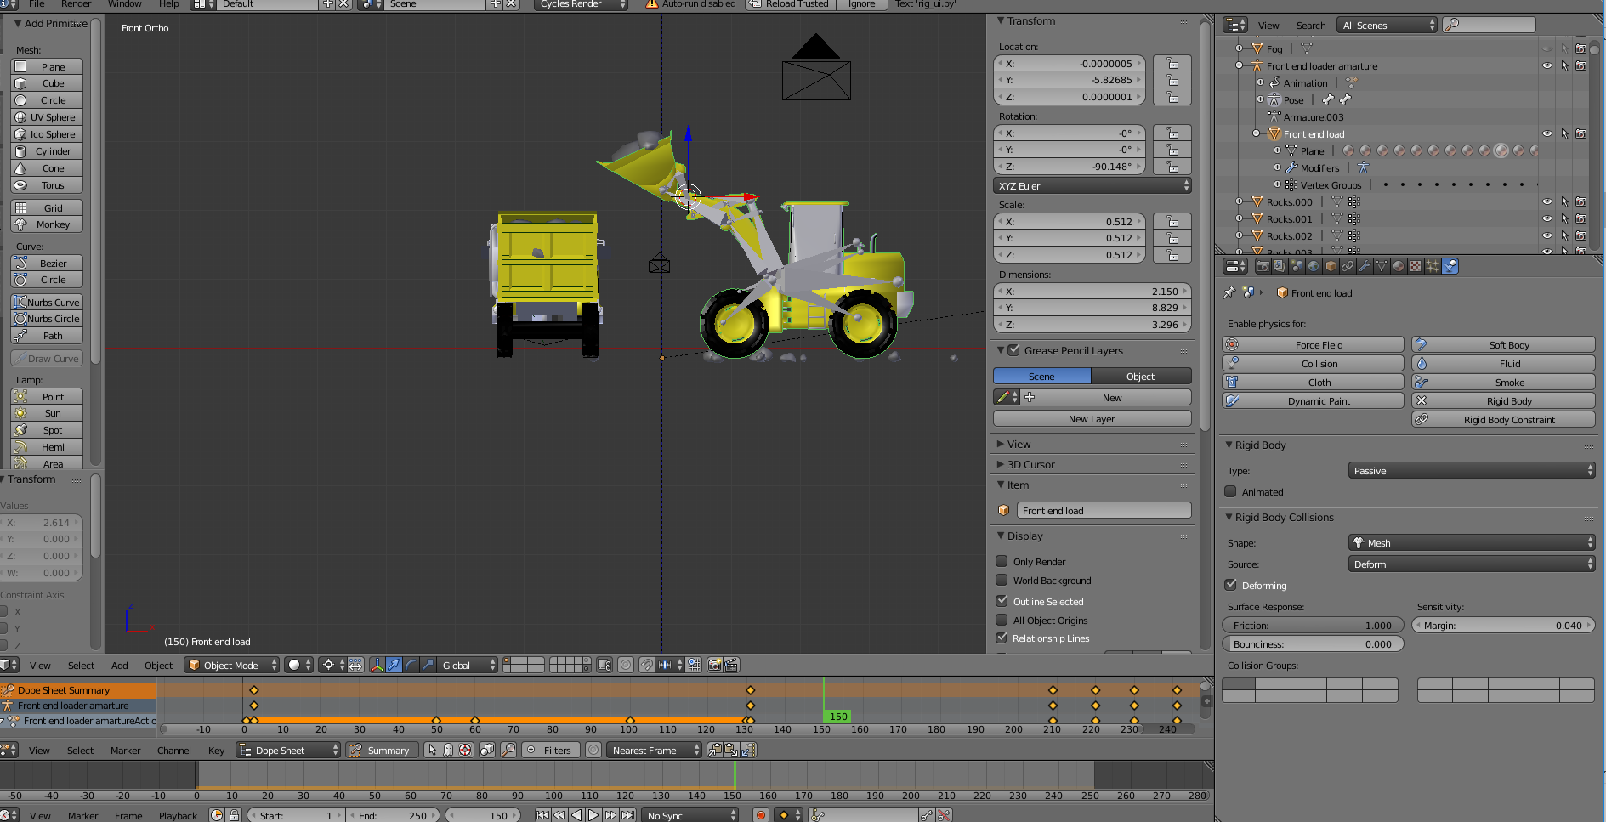Click the Soft Body physics button

click(x=1503, y=344)
